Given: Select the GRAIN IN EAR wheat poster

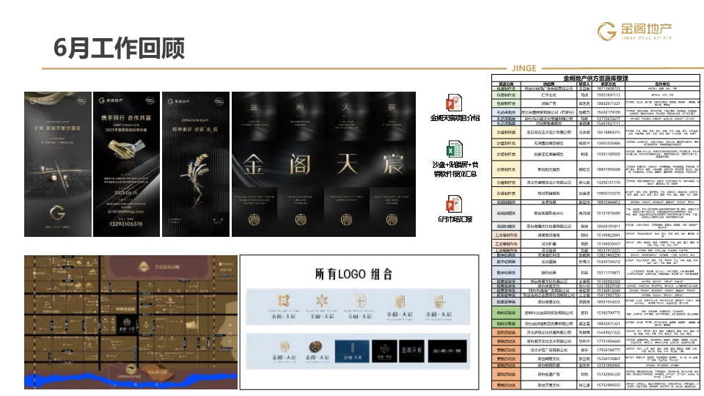Looking at the screenshot, I should 196,164.
